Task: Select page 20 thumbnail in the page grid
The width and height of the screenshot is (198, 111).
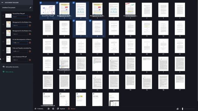Action: tap(147, 46)
